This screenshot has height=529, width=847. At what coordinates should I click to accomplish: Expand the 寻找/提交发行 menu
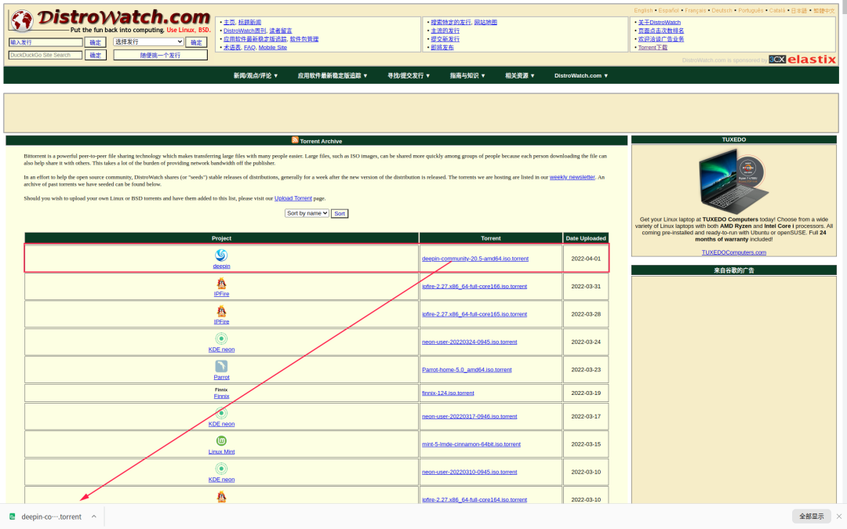pyautogui.click(x=409, y=75)
